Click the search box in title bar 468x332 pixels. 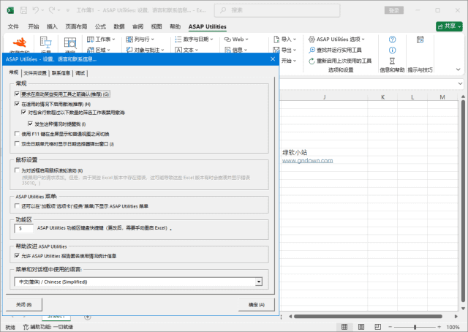pos(277,10)
